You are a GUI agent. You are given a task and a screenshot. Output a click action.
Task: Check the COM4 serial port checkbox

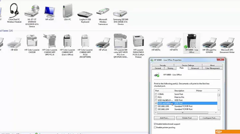click(156, 94)
